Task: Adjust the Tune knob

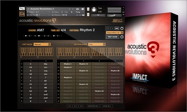Action: tap(94, 10)
